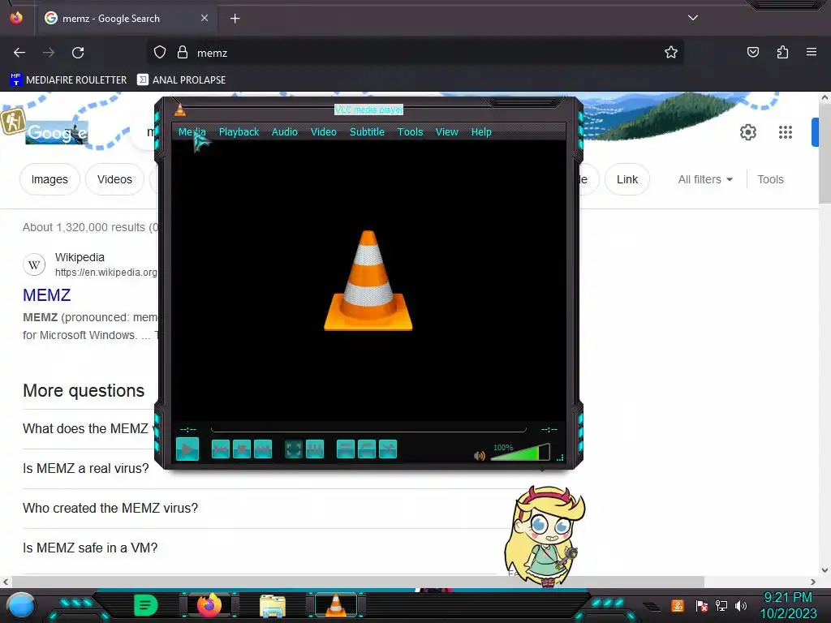Bookmark page with star icon
This screenshot has width=831, height=623.
coord(671,53)
